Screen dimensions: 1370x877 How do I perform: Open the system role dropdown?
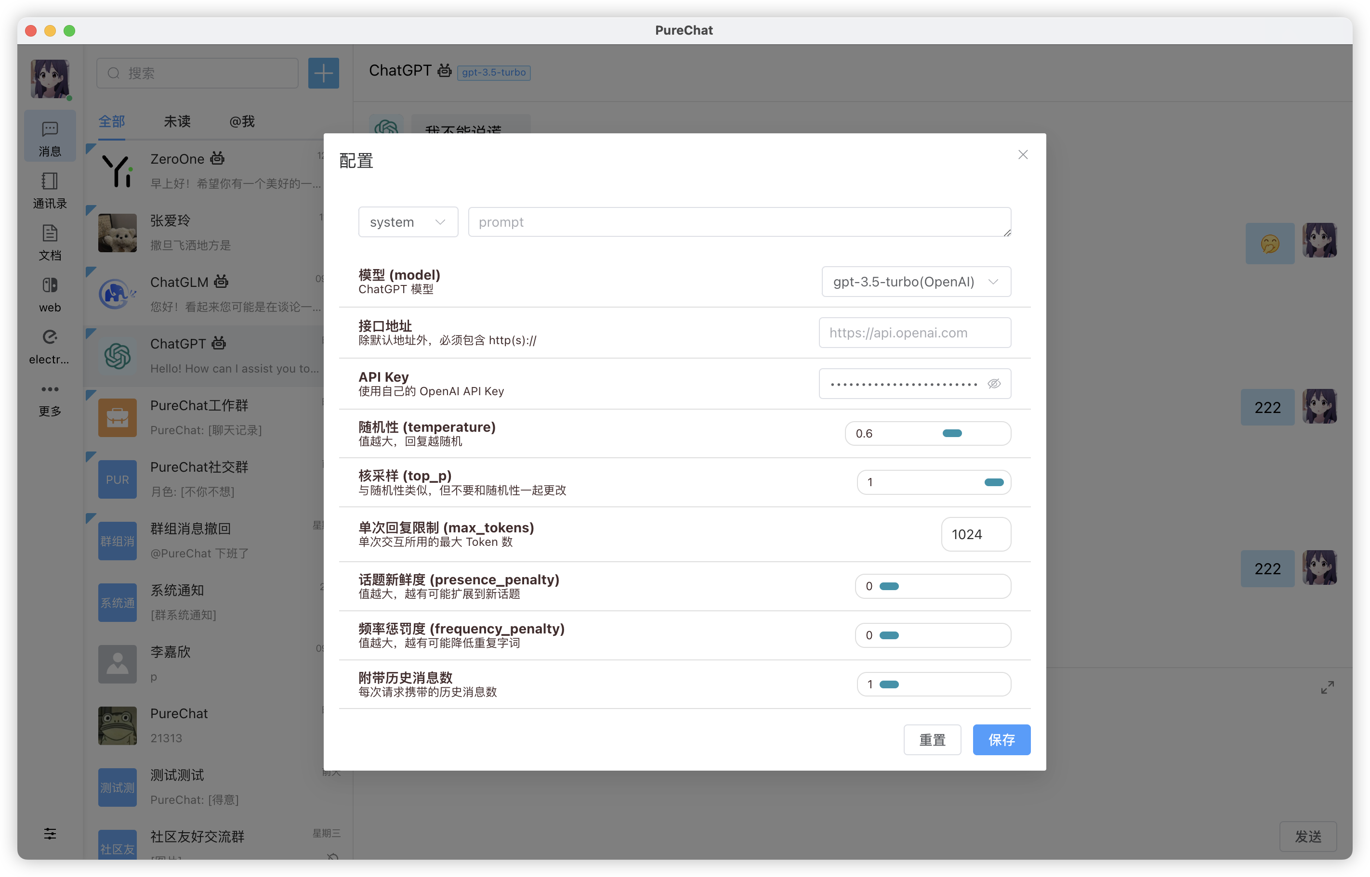point(408,222)
